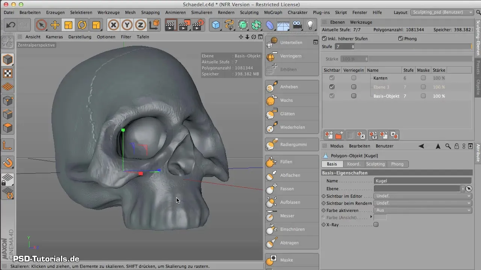
Task: Select the Live Selection tool
Action: coord(41,25)
